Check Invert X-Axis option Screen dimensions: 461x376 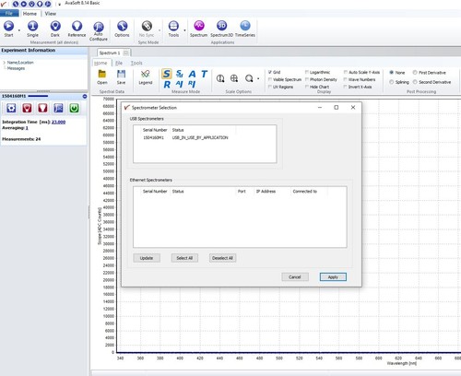(345, 87)
